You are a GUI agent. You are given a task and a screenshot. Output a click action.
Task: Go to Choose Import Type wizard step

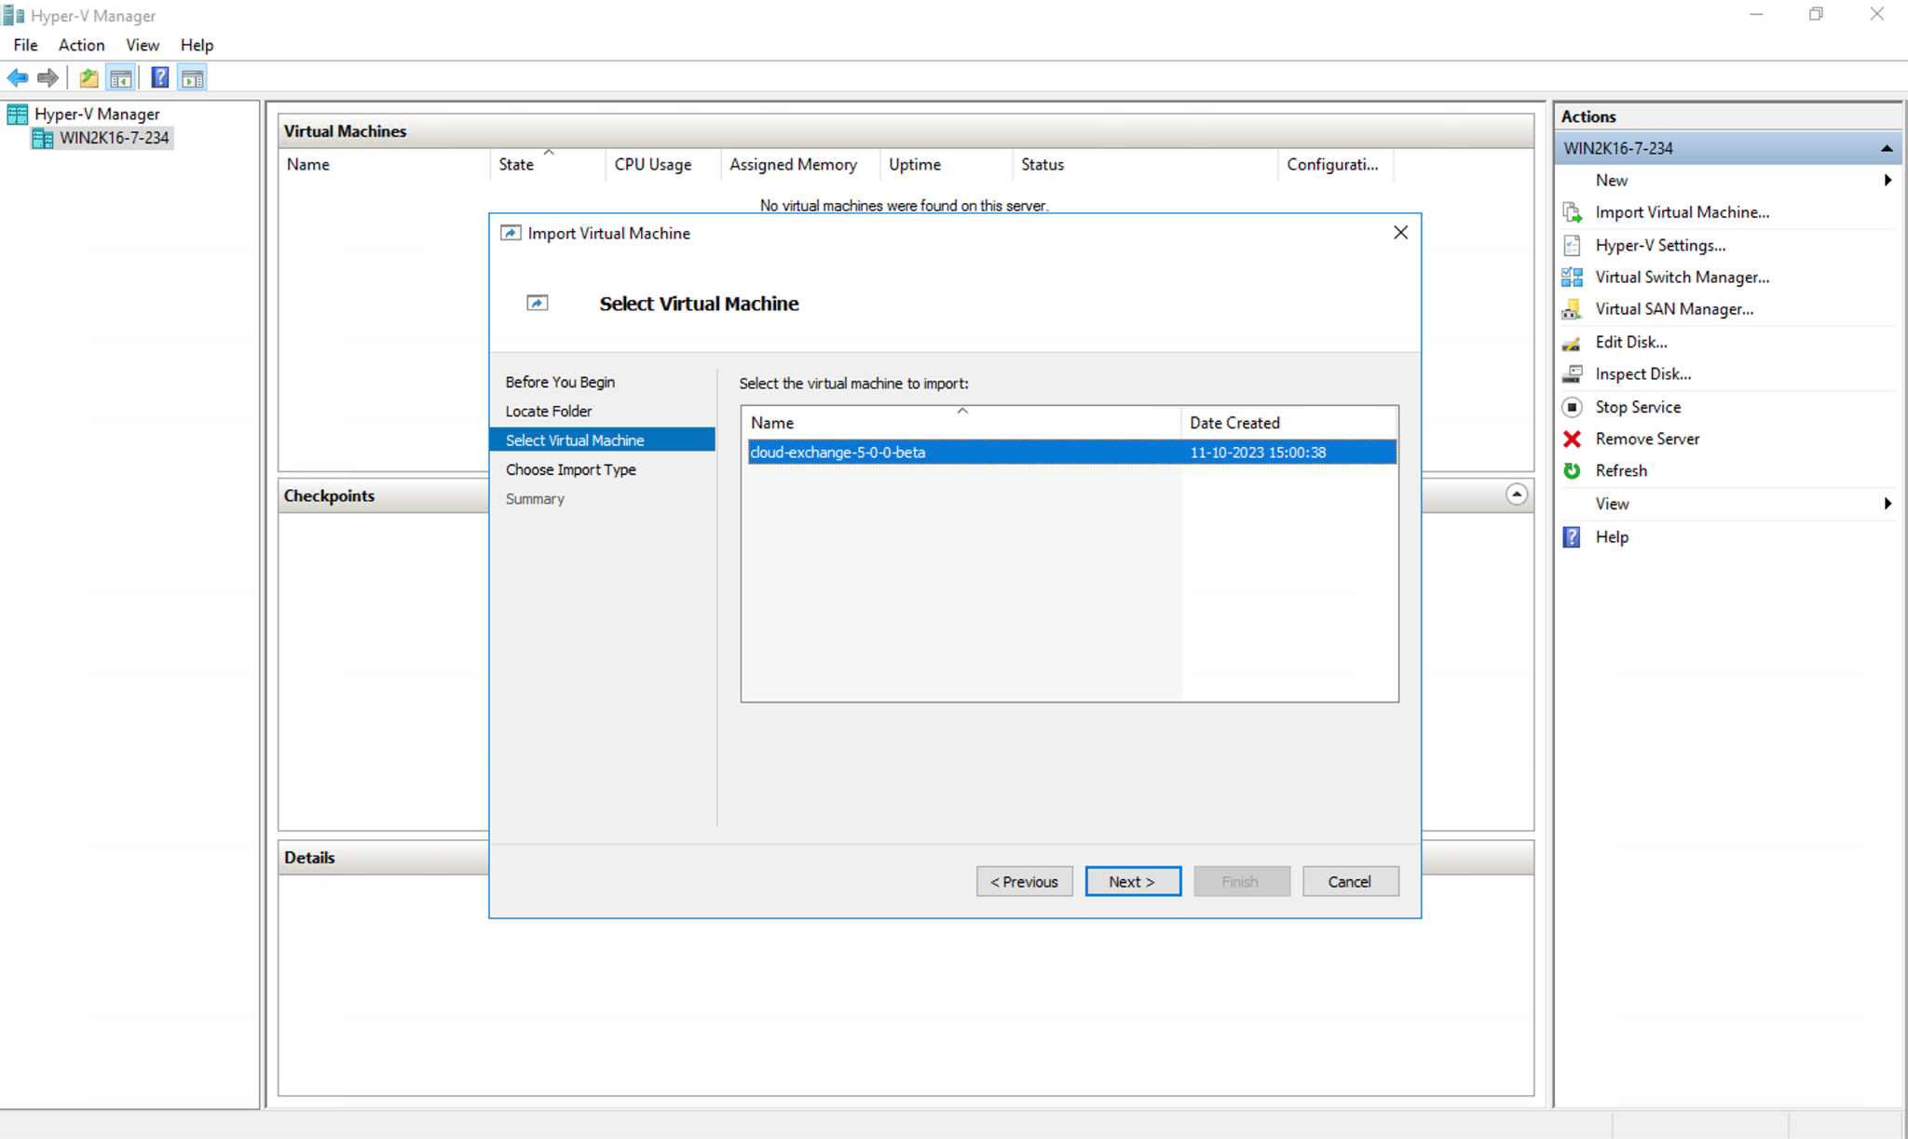pos(570,469)
